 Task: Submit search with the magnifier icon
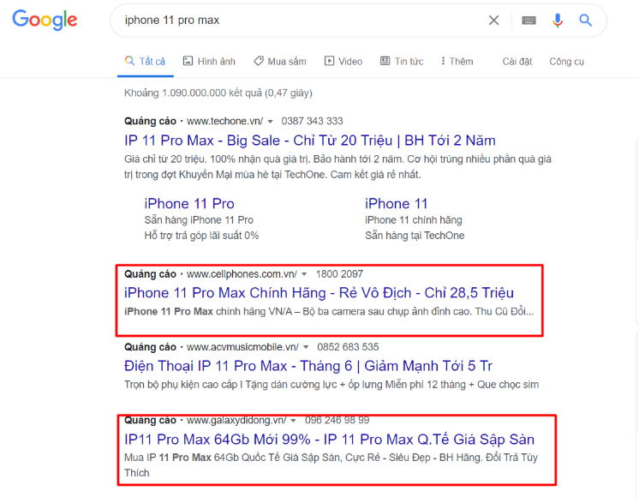(x=586, y=20)
